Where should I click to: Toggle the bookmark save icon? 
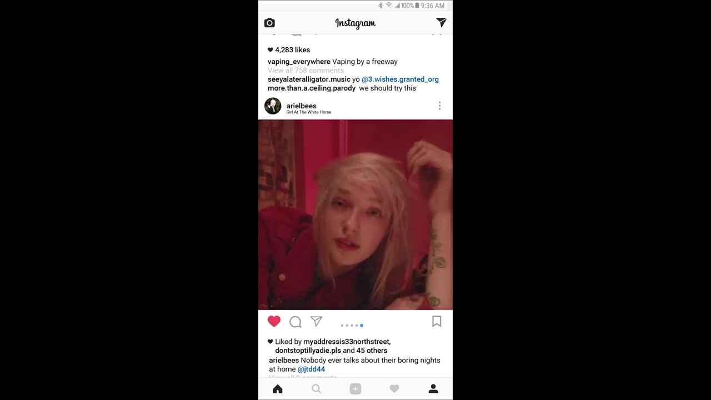pos(437,321)
